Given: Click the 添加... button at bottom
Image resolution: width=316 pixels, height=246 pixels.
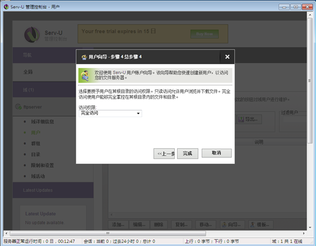Looking at the screenshot, I should [118, 224].
